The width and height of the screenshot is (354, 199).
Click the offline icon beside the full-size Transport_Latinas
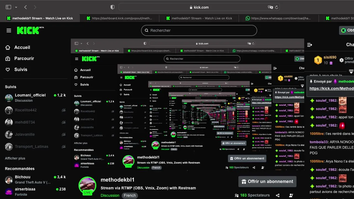[64, 146]
